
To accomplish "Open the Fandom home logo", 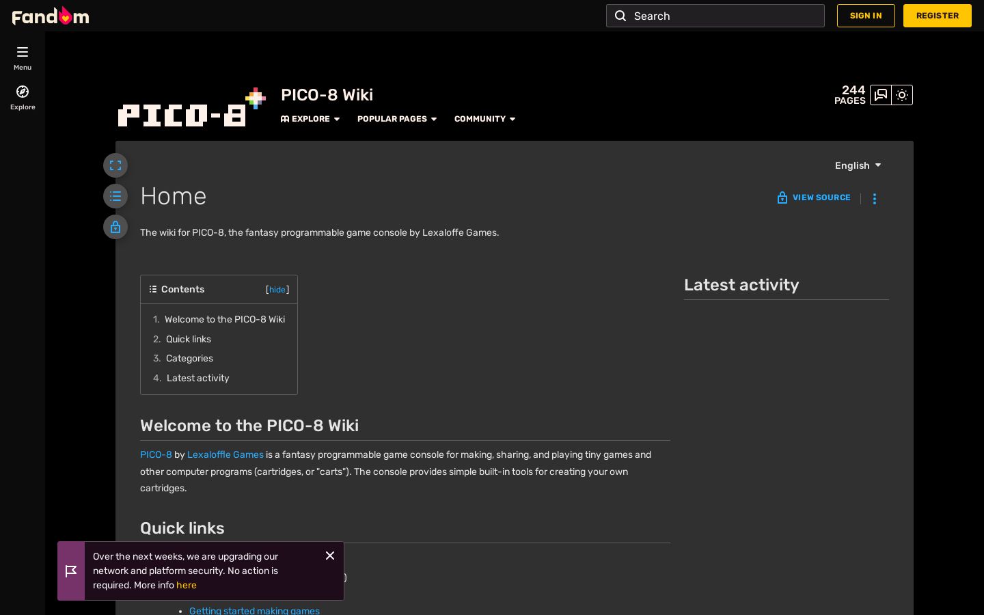I will [51, 16].
